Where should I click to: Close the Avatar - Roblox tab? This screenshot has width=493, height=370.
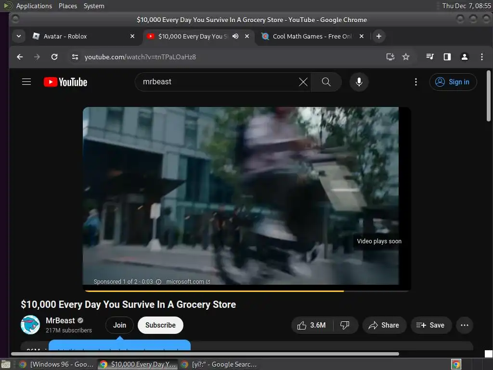point(132,36)
